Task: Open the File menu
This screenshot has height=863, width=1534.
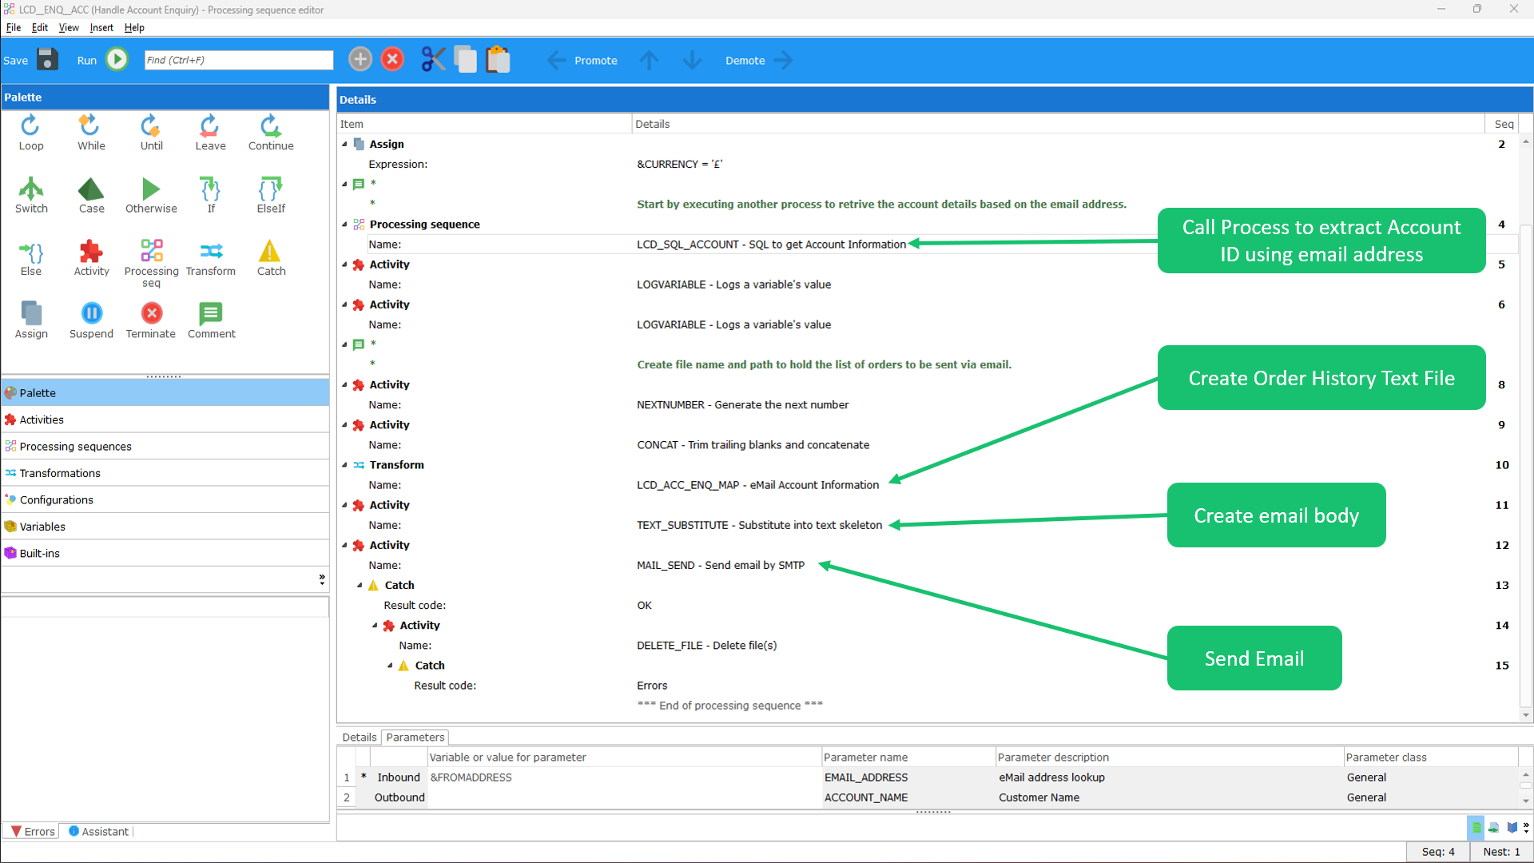Action: click(x=14, y=27)
